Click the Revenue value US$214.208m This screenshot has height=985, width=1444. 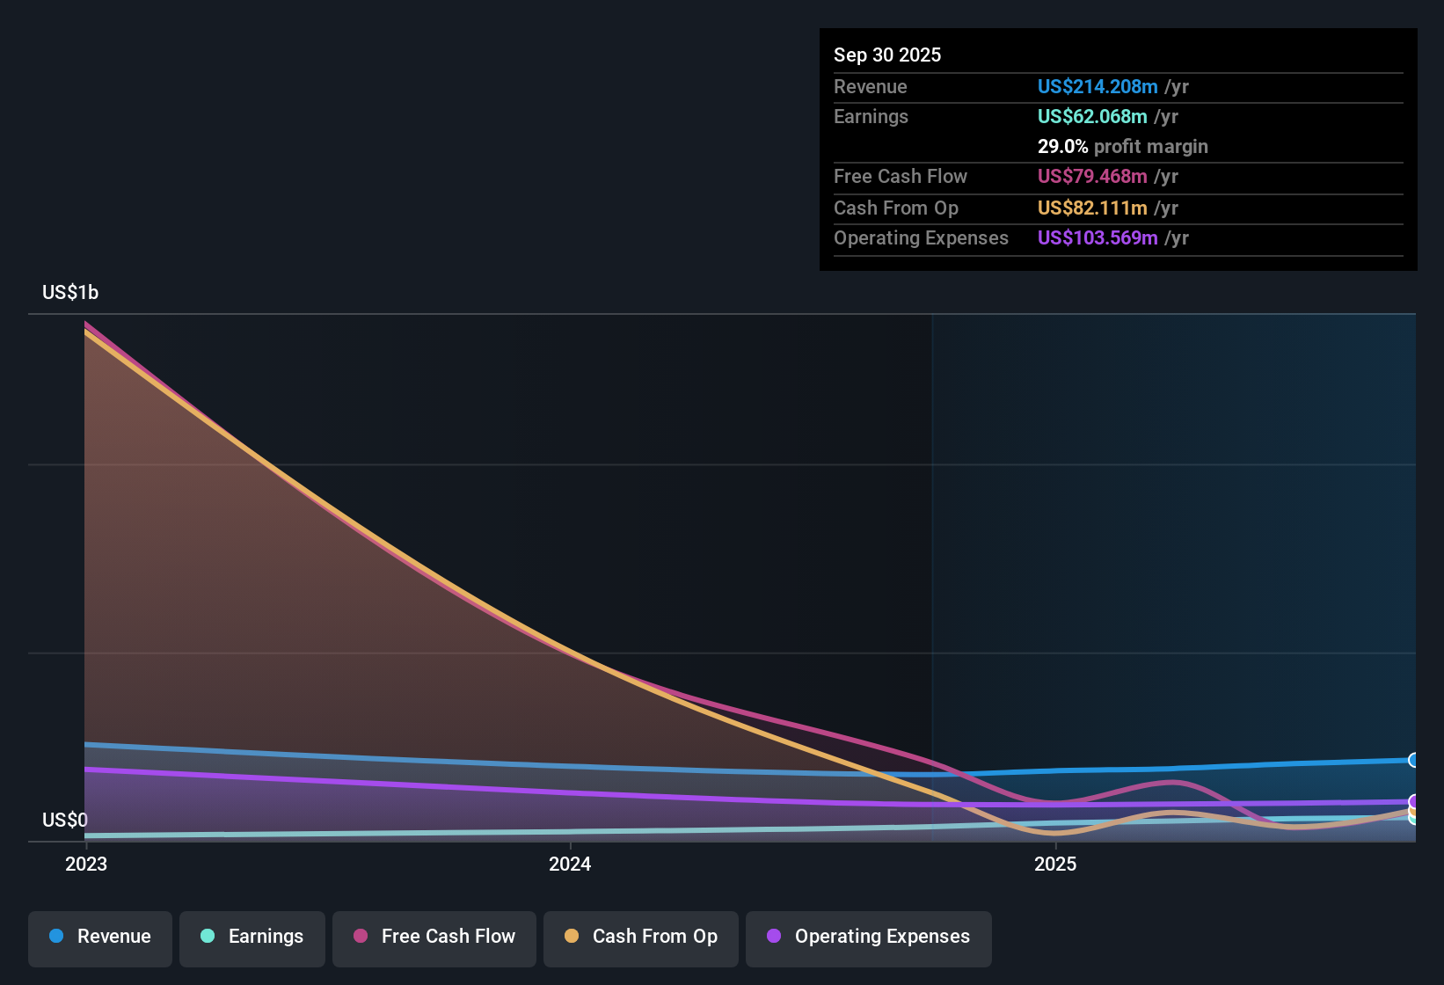(1098, 86)
